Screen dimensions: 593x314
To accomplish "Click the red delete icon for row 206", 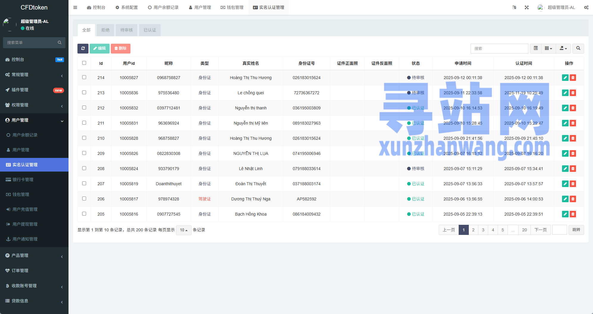I will click(x=573, y=199).
